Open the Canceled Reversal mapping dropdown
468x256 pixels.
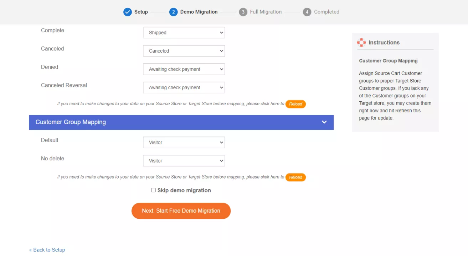pos(184,87)
